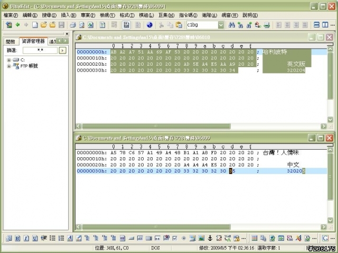
Task: Click horizontal scrollbar in 06009 window
Action: click(x=156, y=227)
